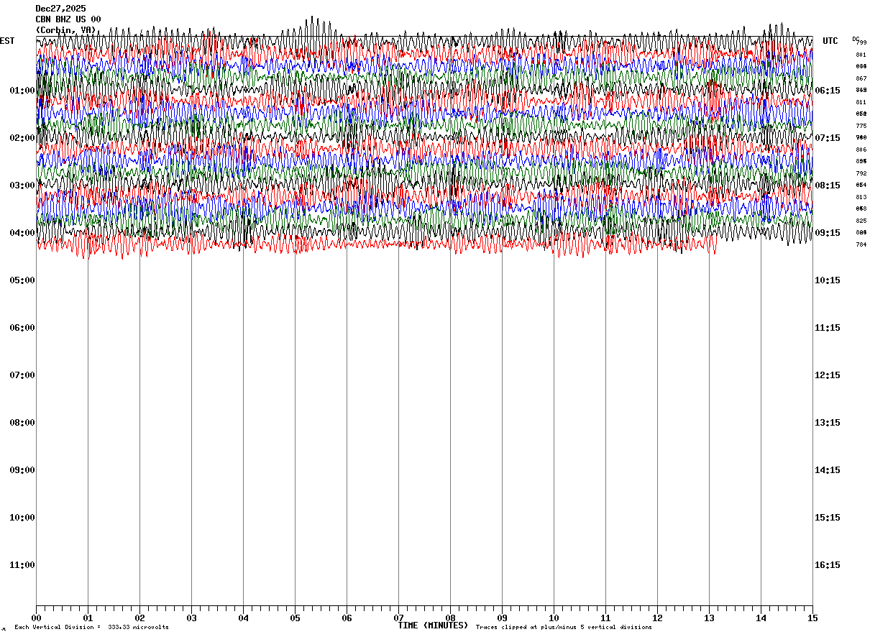Click the minute 00 axis tick label
Image resolution: width=870 pixels, height=637 pixels.
pyautogui.click(x=36, y=618)
